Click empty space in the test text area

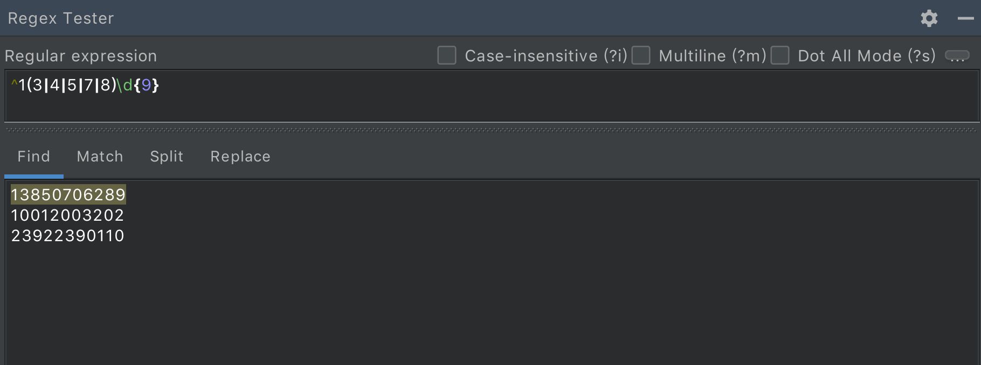pos(485,301)
